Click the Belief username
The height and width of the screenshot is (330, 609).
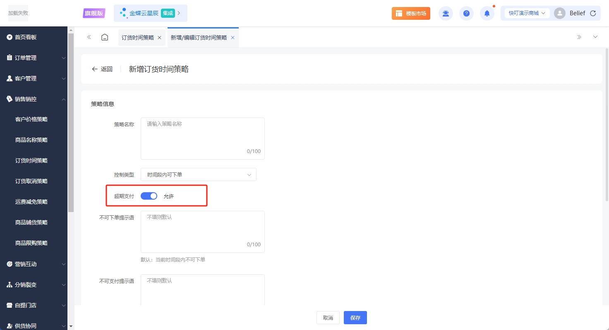pos(577,13)
